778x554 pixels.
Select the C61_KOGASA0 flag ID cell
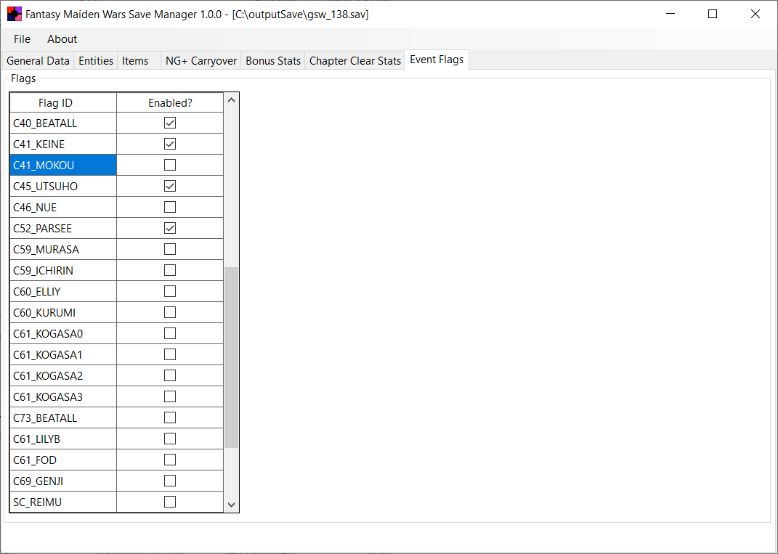[x=63, y=334]
